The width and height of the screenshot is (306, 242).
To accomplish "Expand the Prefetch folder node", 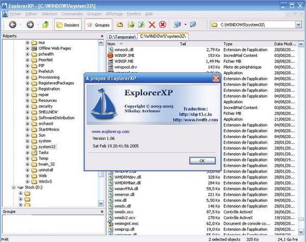I will tap(28, 72).
